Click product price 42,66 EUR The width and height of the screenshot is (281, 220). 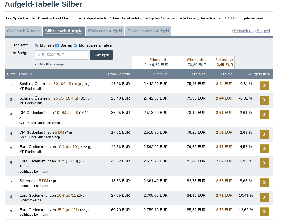[120, 147]
